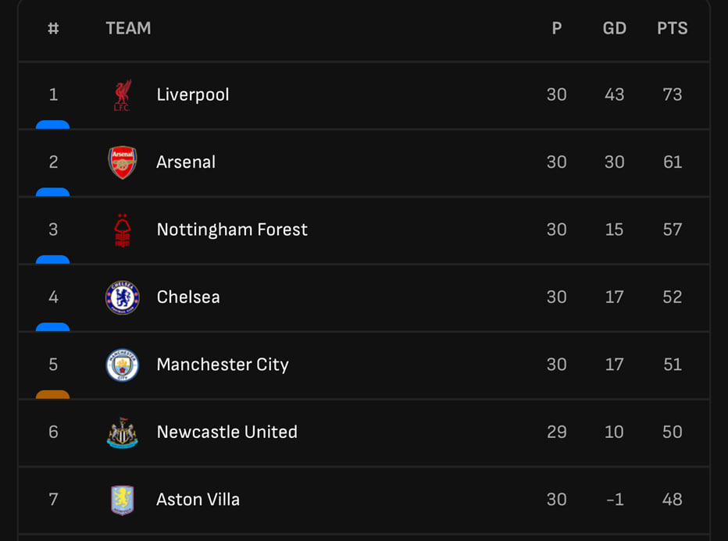
Task: Open the Newcastle United team link
Action: [x=227, y=432]
